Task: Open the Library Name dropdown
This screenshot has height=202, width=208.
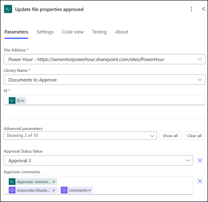Action: tap(200, 80)
